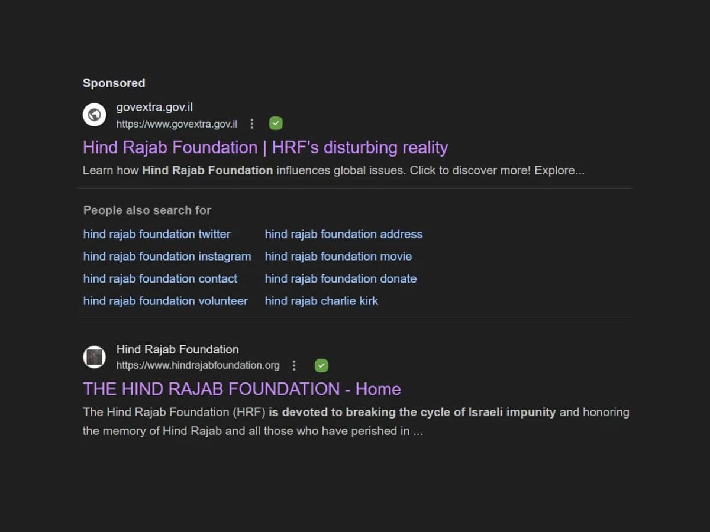Search hind rajab foundation movie
The width and height of the screenshot is (710, 532).
click(338, 256)
